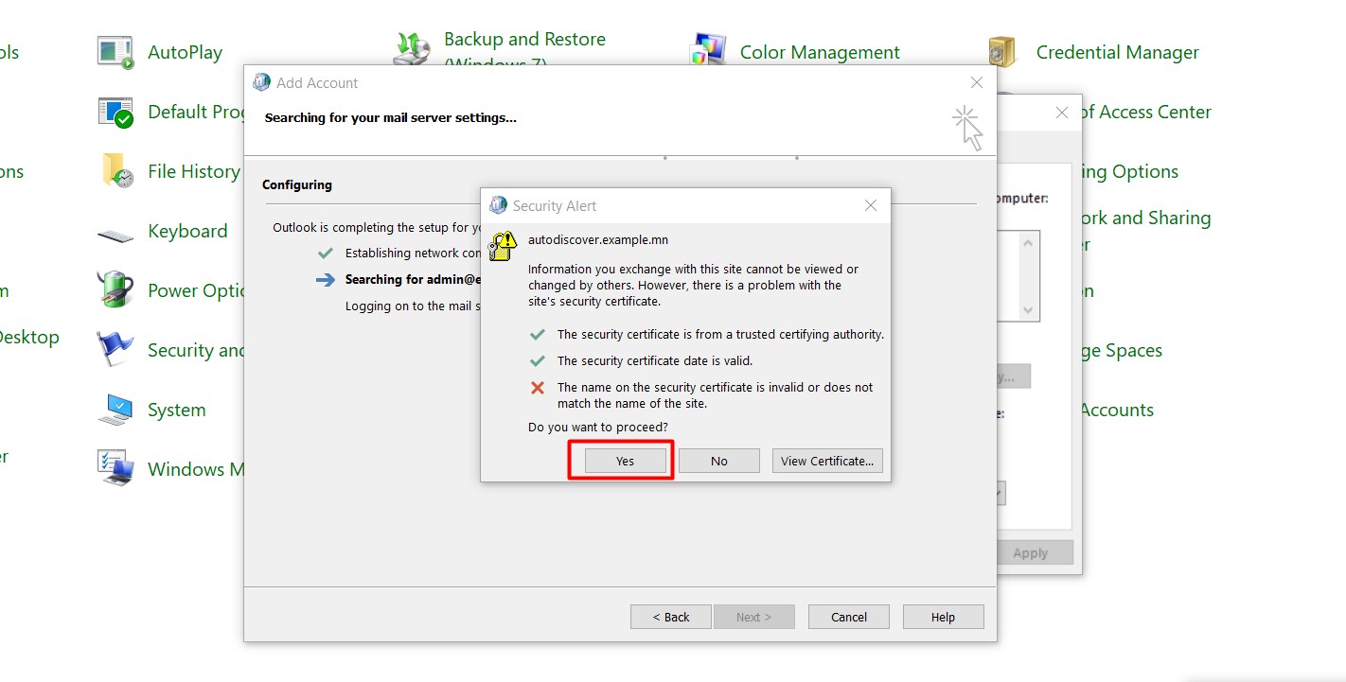Image resolution: width=1346 pixels, height=682 pixels.
Task: Click the Color Management icon
Action: pyautogui.click(x=708, y=52)
